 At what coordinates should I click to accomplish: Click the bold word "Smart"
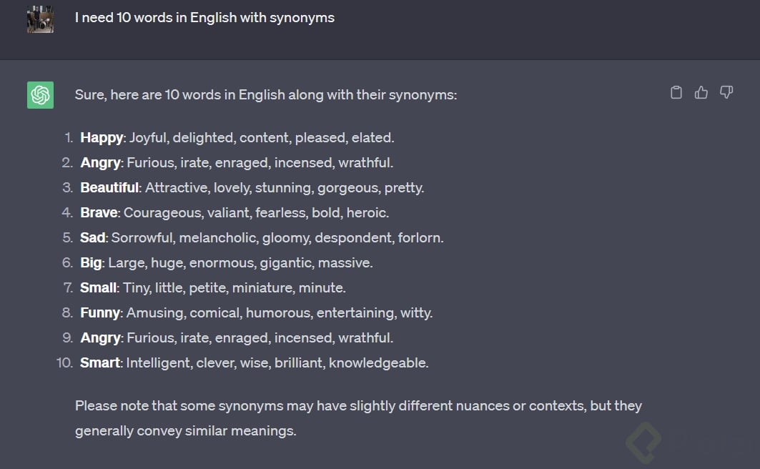point(100,362)
